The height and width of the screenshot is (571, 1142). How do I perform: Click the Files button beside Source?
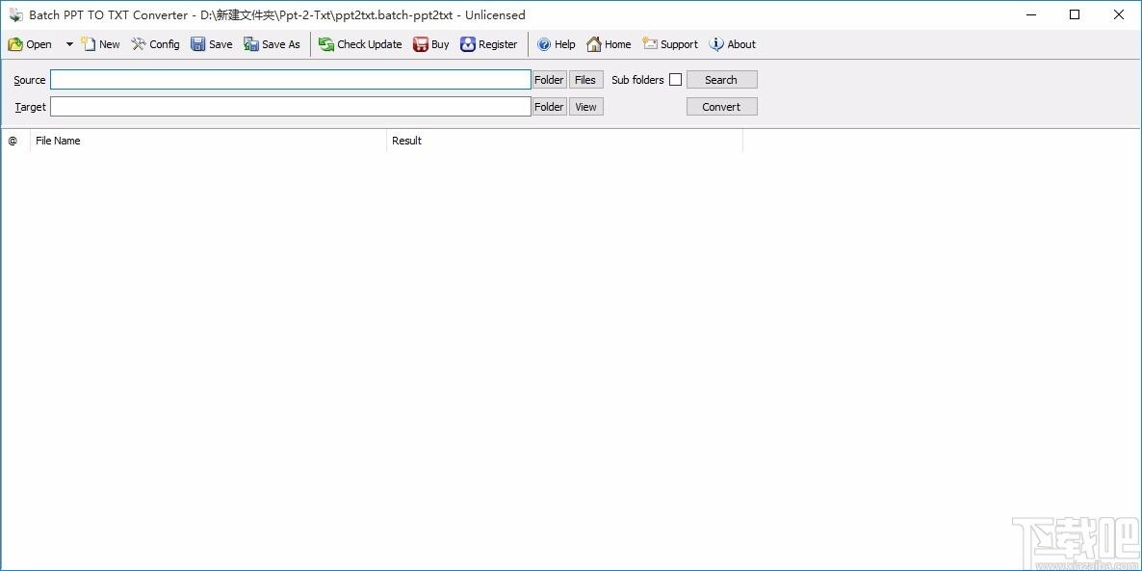click(x=585, y=79)
